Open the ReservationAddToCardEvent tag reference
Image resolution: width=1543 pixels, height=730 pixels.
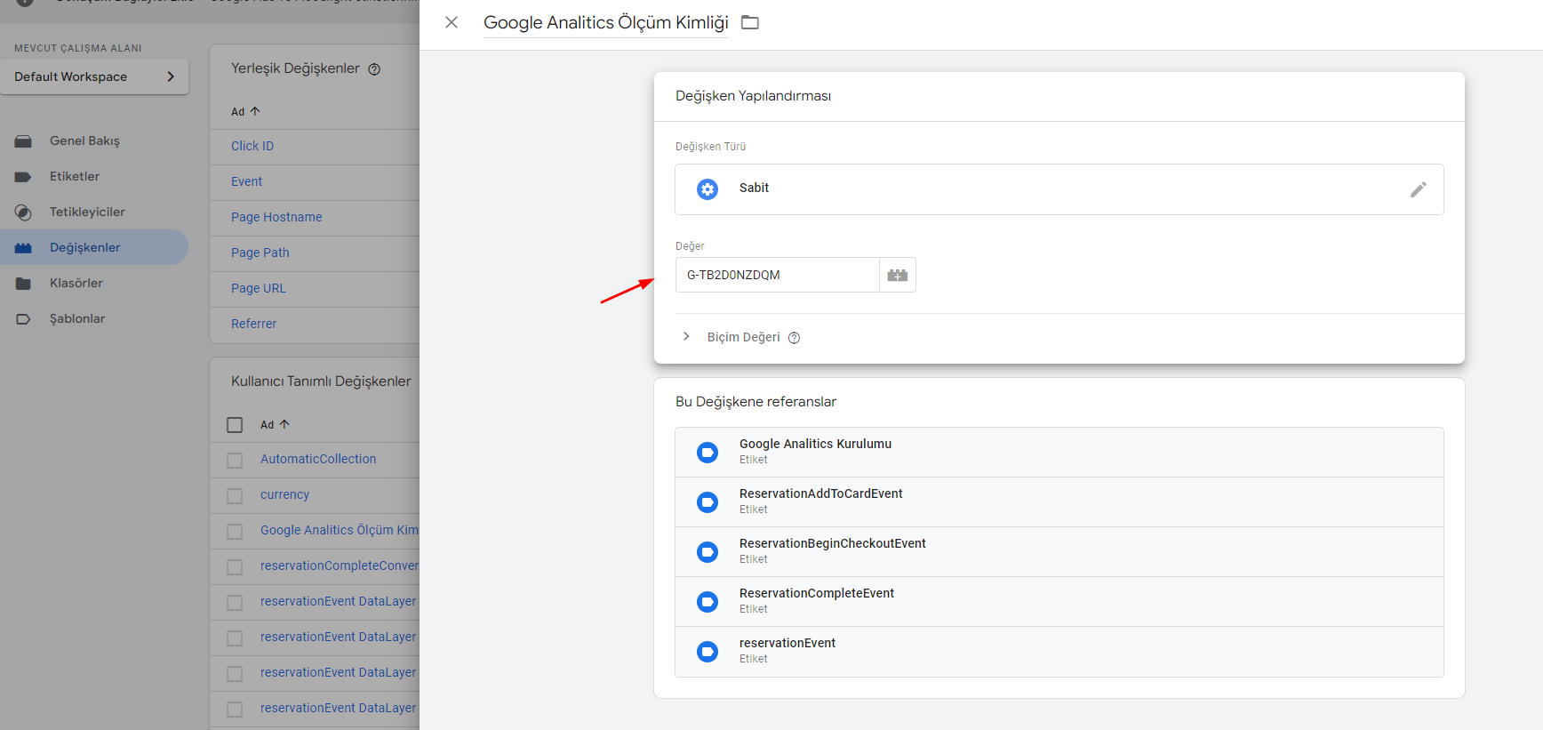click(x=1059, y=501)
